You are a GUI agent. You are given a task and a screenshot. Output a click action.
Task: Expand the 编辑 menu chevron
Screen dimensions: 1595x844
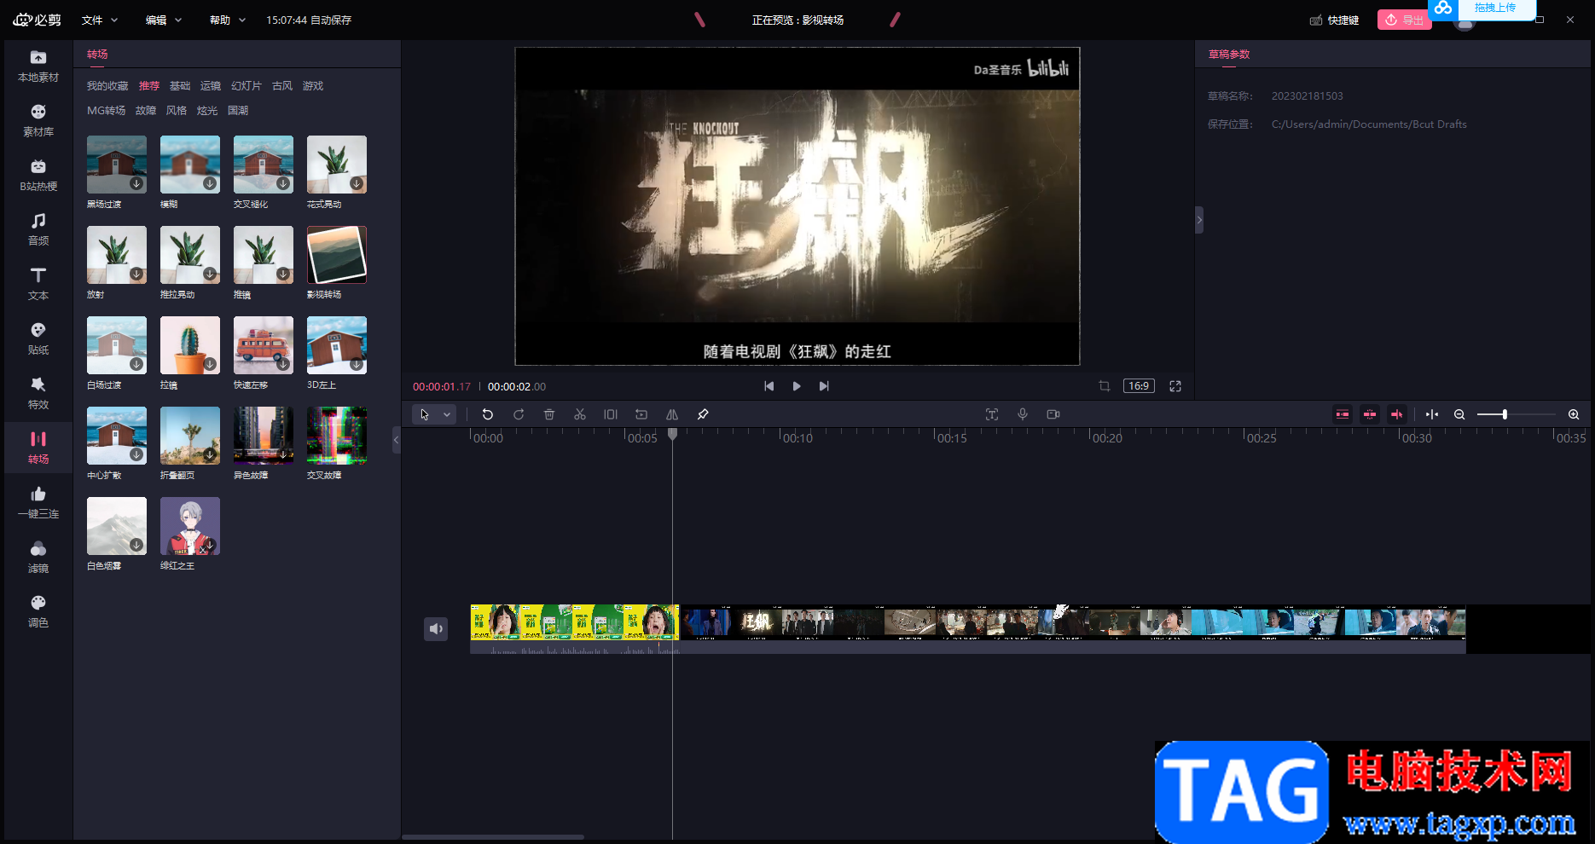tap(178, 20)
